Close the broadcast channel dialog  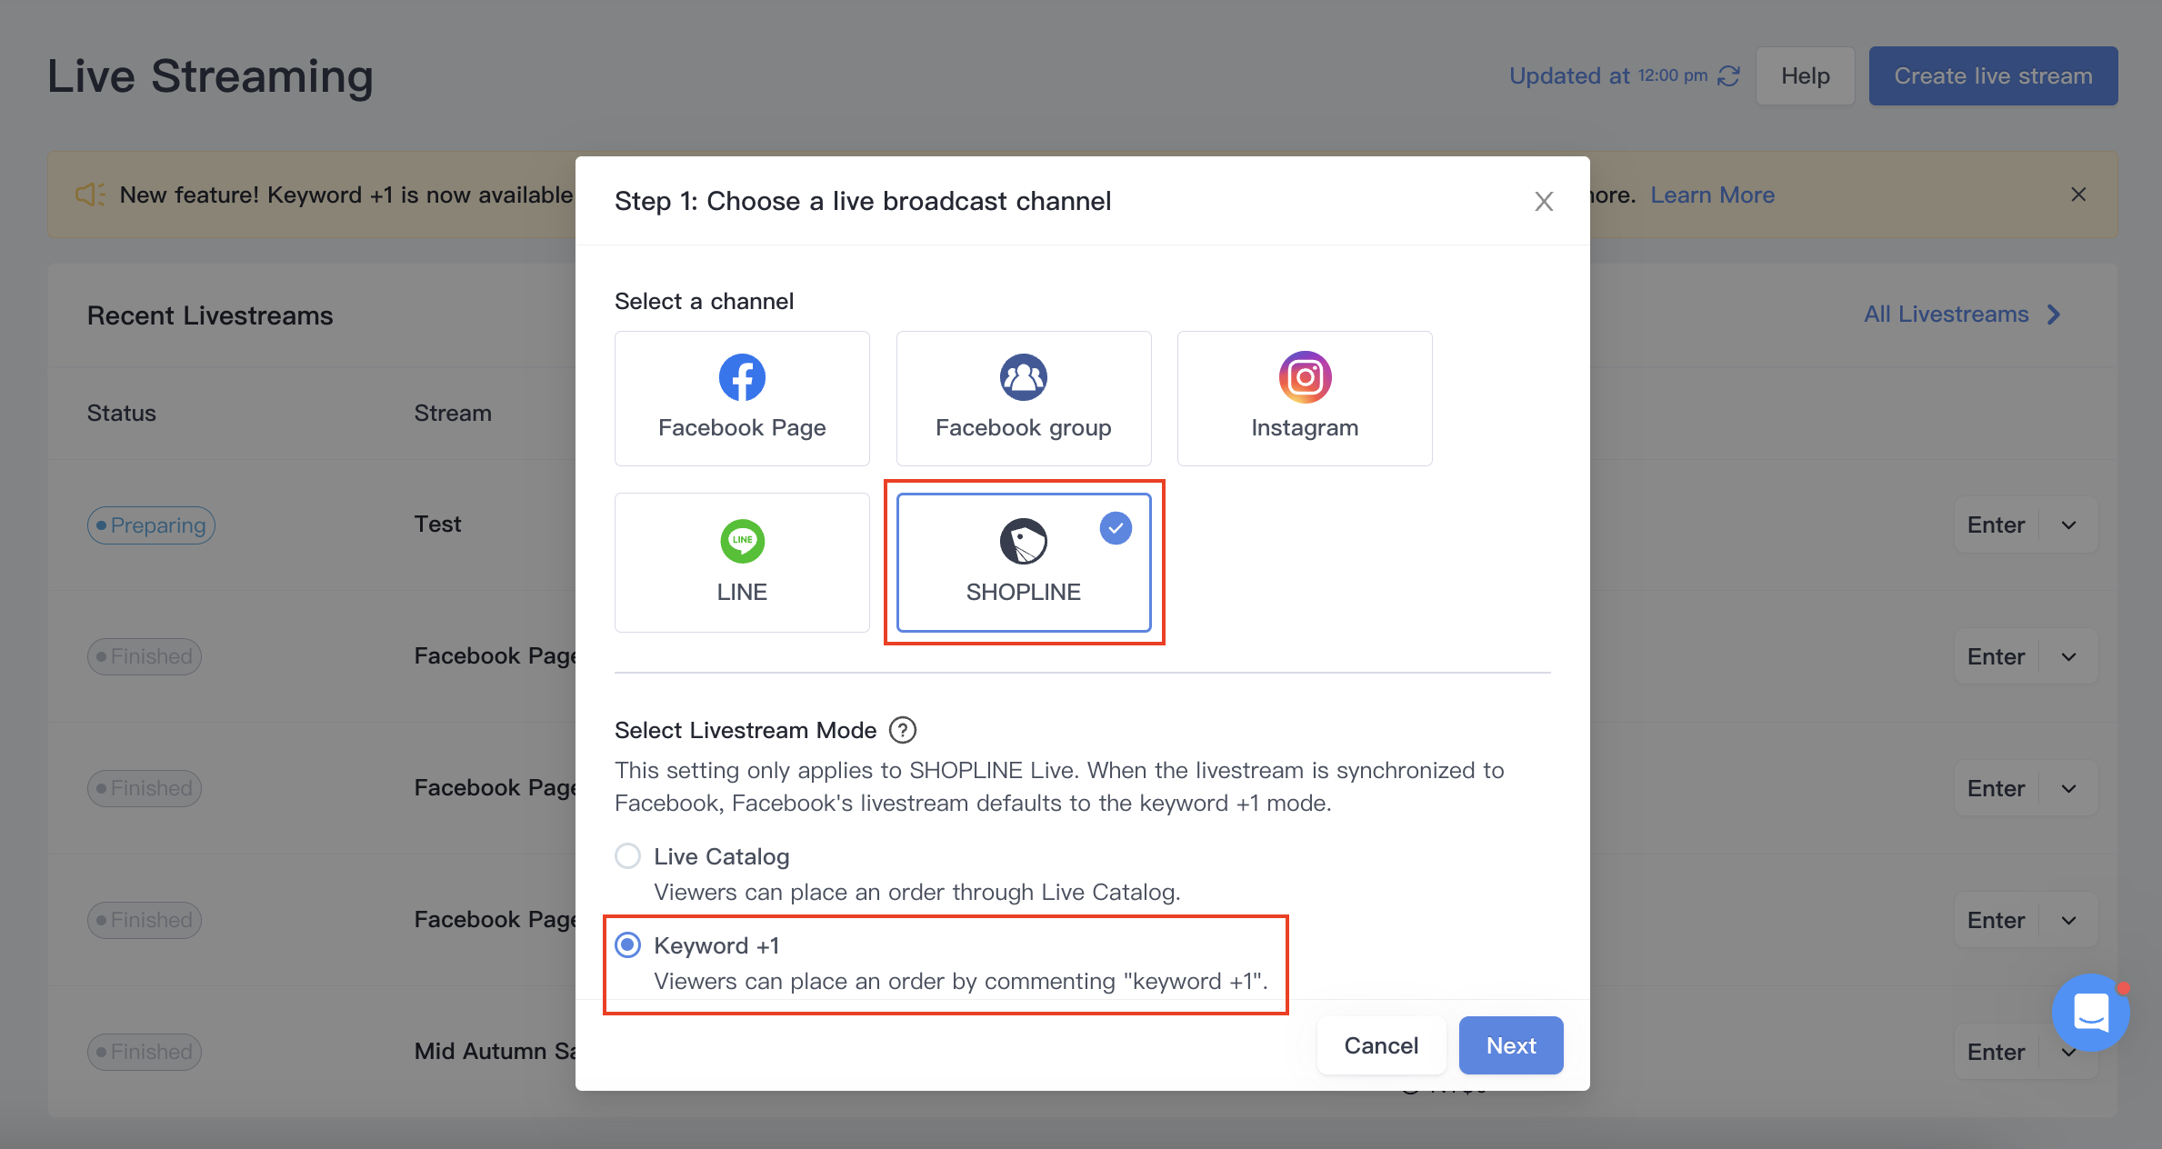coord(1544,202)
